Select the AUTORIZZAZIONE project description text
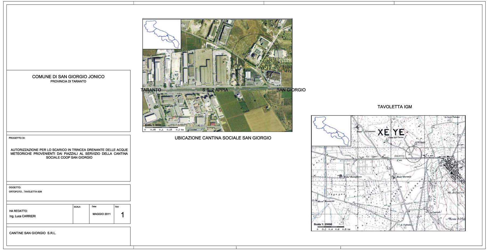The image size is (488, 252). click(x=69, y=154)
